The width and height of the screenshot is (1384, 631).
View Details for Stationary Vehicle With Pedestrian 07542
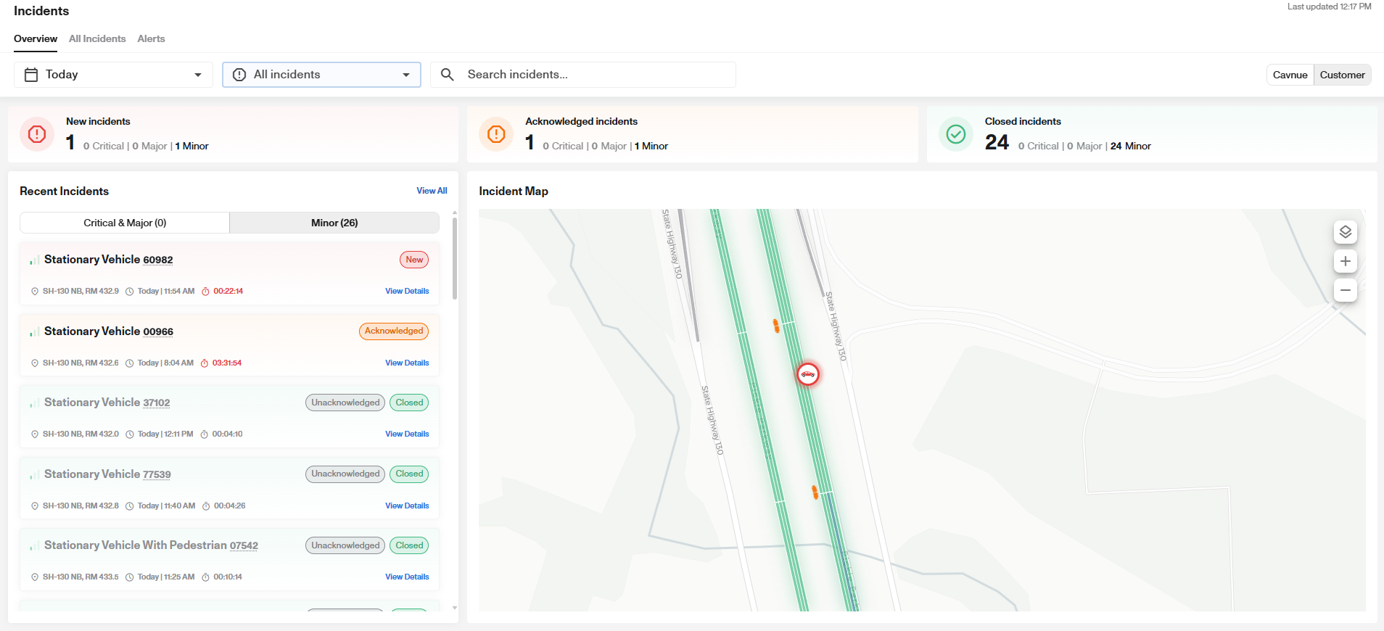click(407, 577)
